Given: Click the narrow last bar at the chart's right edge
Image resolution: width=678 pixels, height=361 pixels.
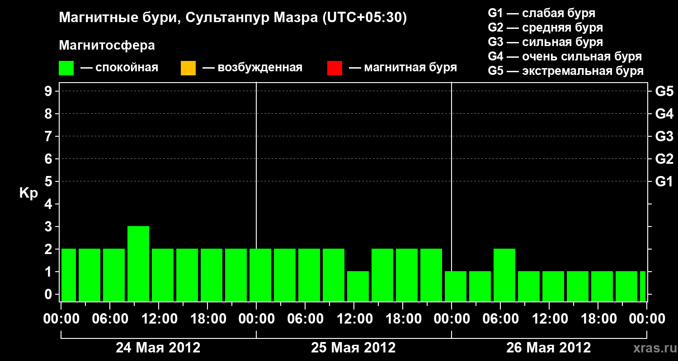Looking at the screenshot, I should coord(643,286).
